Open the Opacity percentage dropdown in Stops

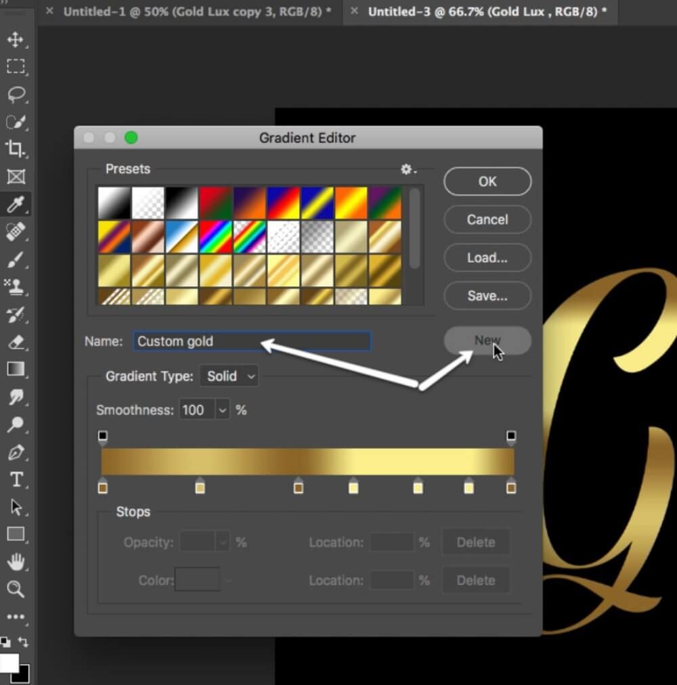pos(223,542)
